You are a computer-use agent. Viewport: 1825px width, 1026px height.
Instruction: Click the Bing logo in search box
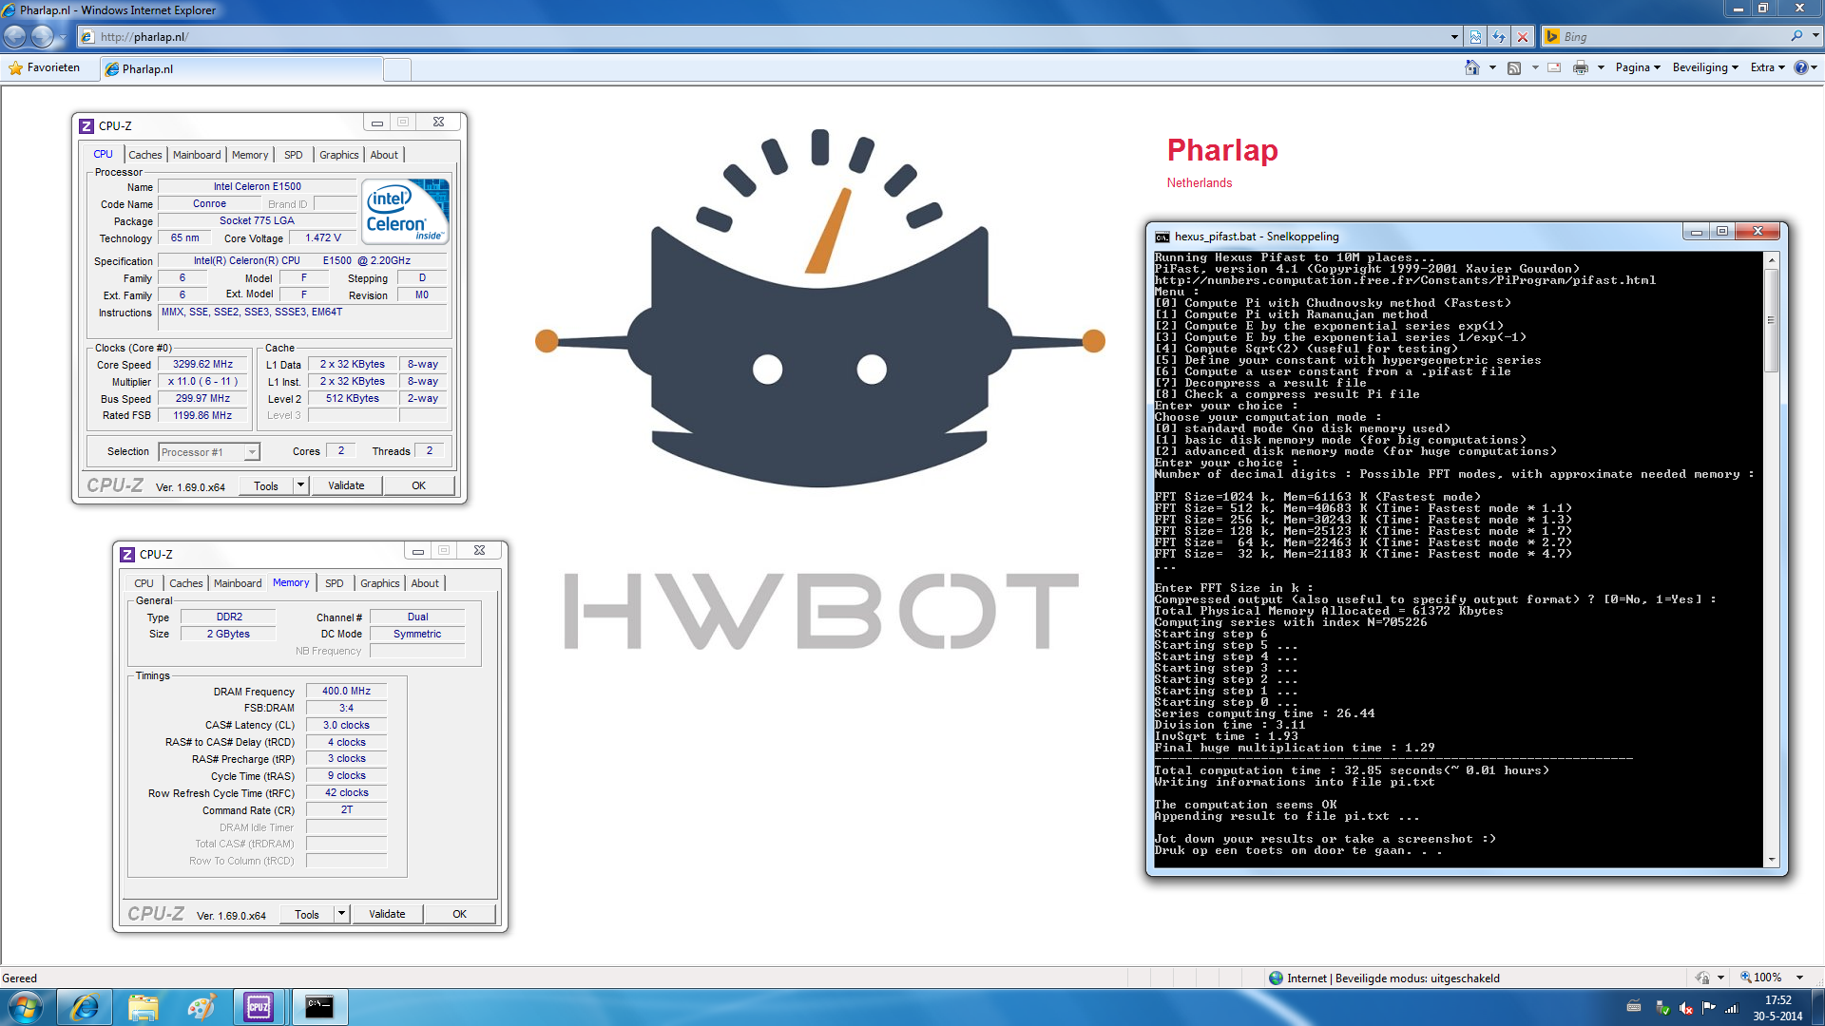(x=1552, y=36)
